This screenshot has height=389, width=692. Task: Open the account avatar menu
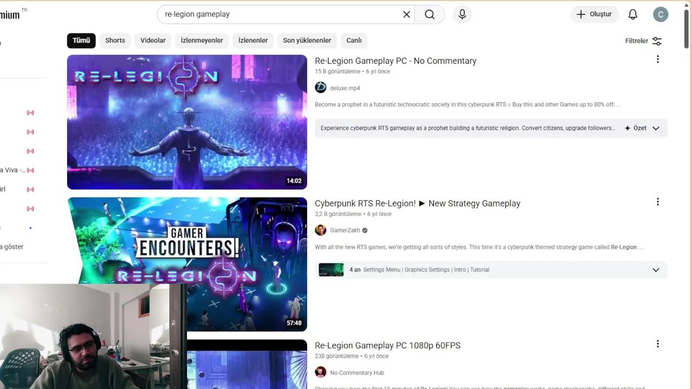(x=661, y=15)
